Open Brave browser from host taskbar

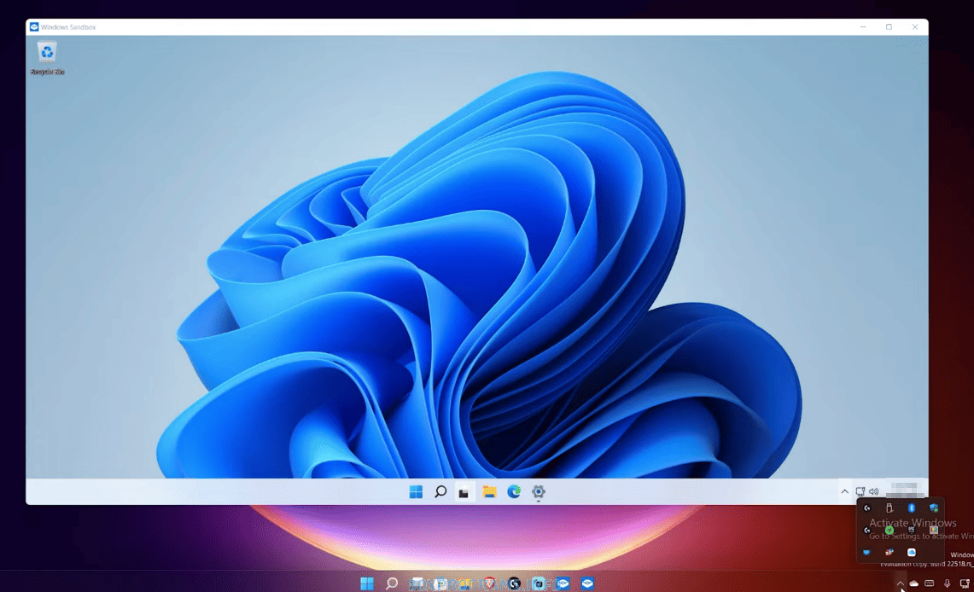click(x=490, y=583)
